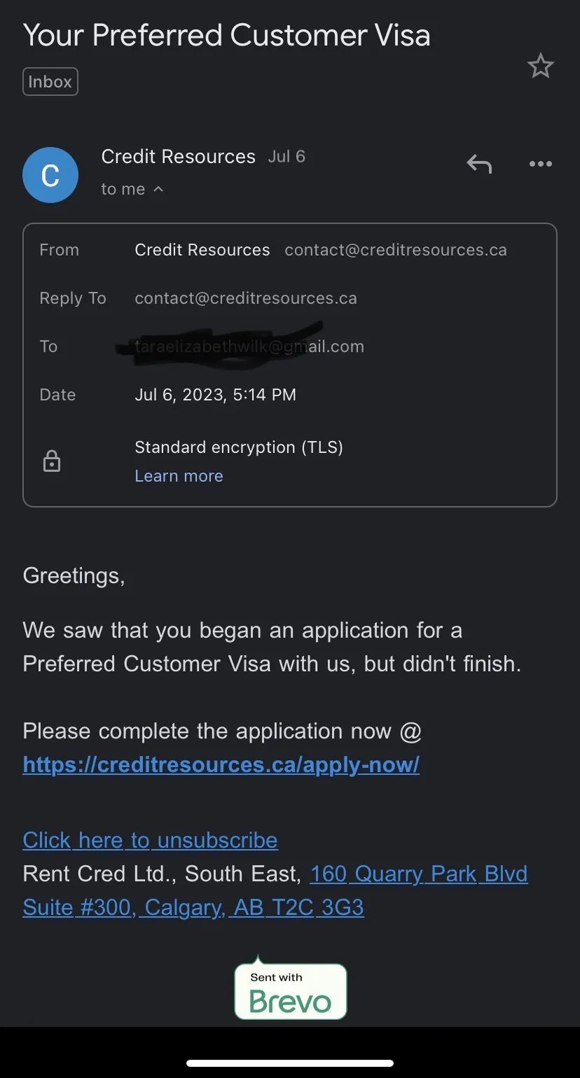Image resolution: width=580 pixels, height=1078 pixels.
Task: Collapse details via the 'to me' chevron
Action: pyautogui.click(x=158, y=189)
